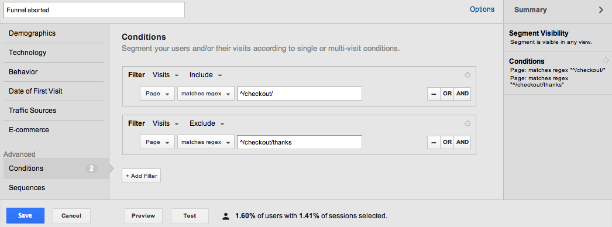Add OR condition to the first filter

447,94
